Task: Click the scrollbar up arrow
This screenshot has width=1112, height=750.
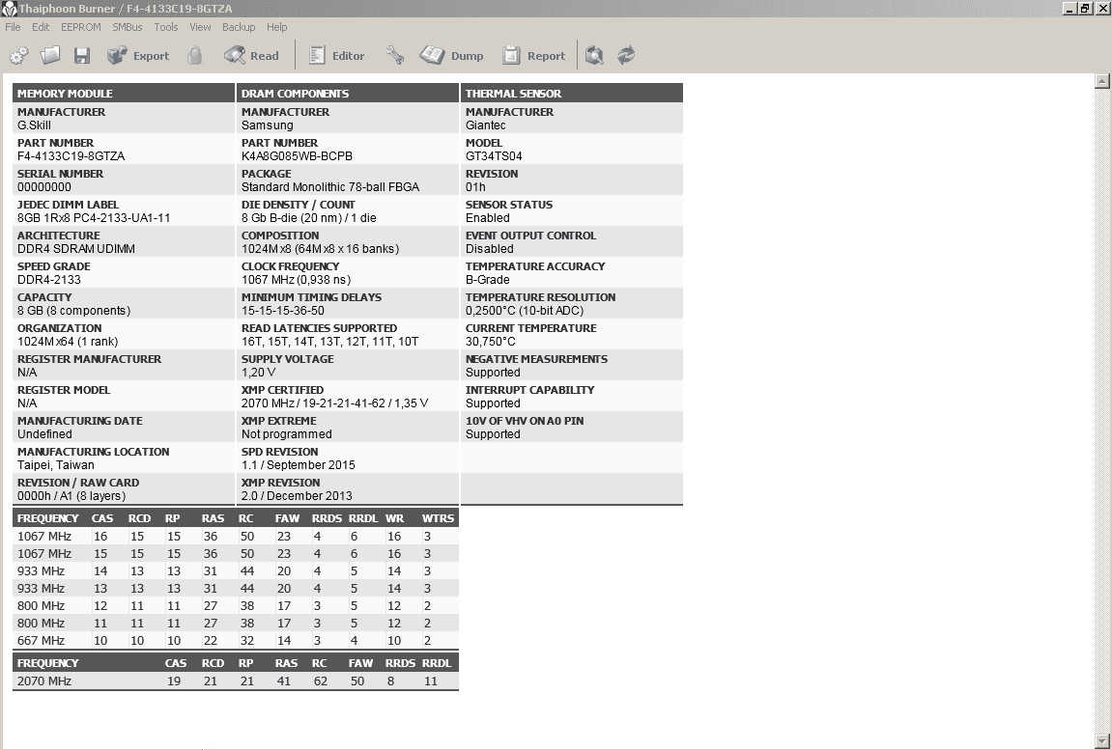Action: [1101, 81]
